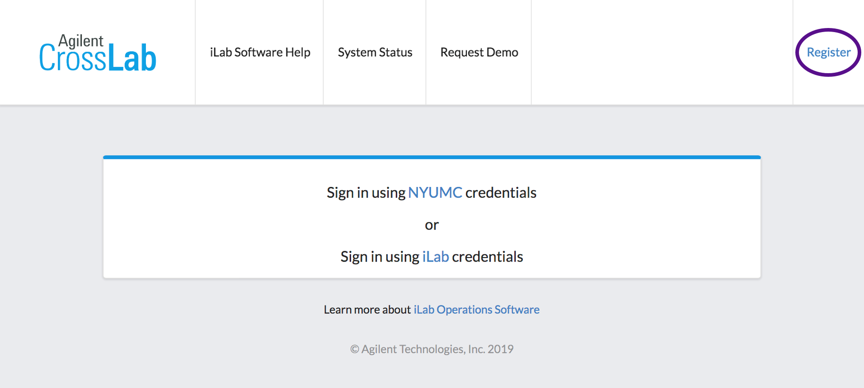The image size is (864, 388).
Task: Open the iLab Operations Software link
Action: (476, 310)
